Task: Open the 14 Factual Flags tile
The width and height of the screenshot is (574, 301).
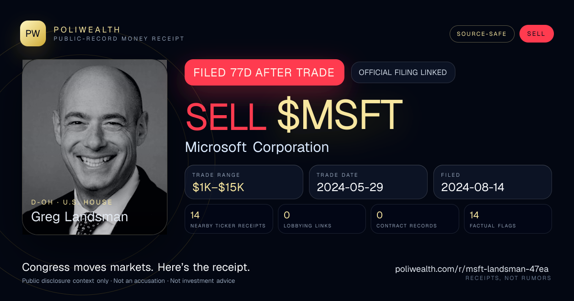Action: [508, 219]
